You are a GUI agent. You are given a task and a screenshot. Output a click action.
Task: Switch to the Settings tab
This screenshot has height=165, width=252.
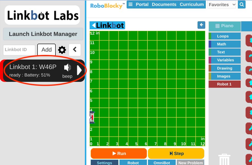click(x=105, y=162)
